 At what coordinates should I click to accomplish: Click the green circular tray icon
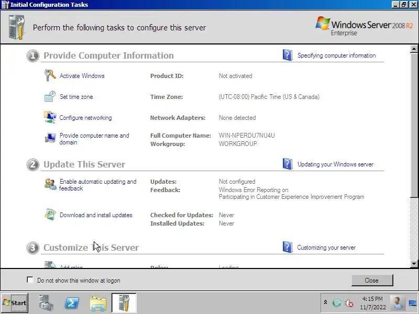click(337, 303)
